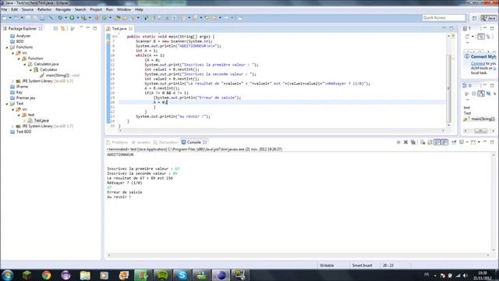Image resolution: width=499 pixels, height=281 pixels.
Task: Open the Open Perspective icon beside Java
Action: pos(475,18)
